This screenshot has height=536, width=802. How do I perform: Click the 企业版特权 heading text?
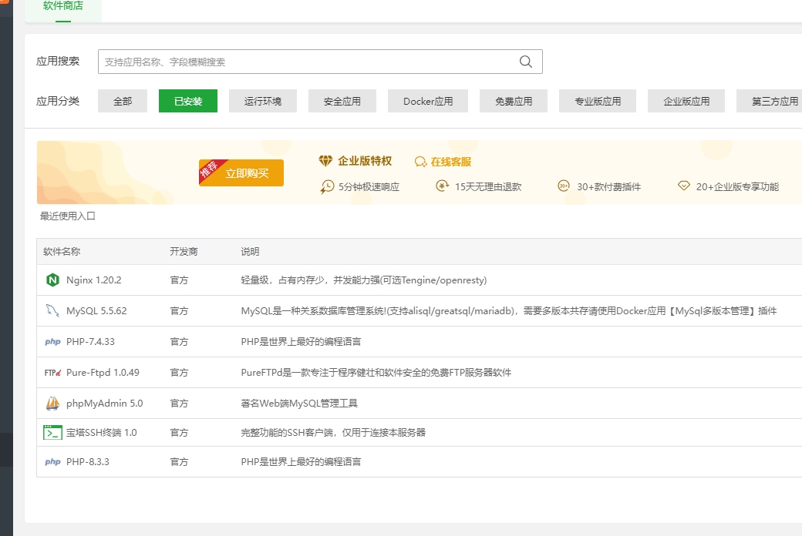(x=365, y=161)
